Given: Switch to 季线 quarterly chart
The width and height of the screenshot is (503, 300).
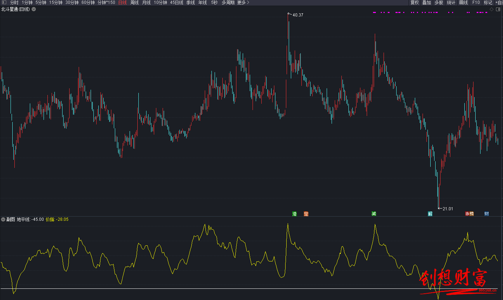Looking at the screenshot, I should click(x=191, y=2).
